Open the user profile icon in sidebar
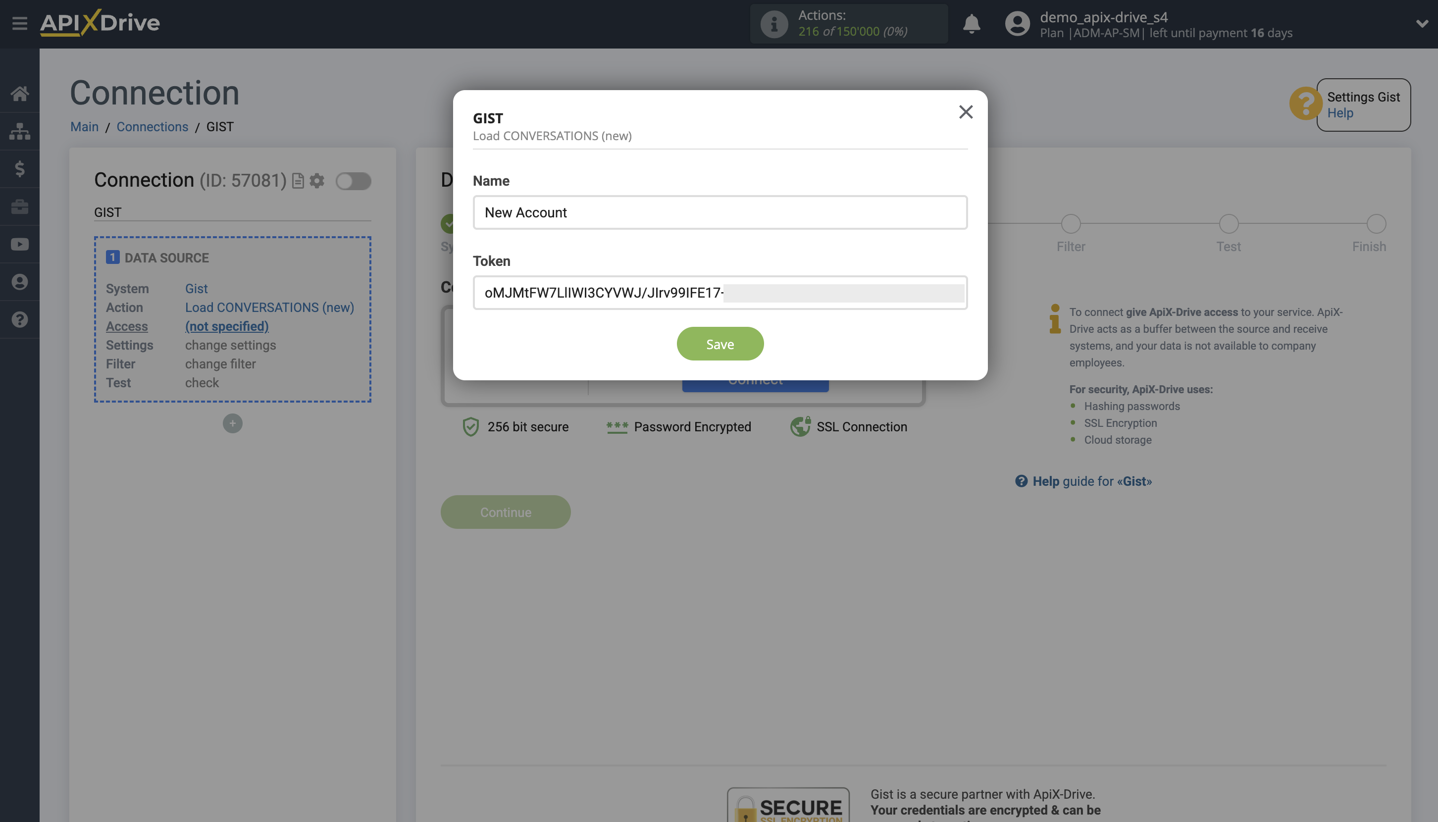This screenshot has width=1438, height=822. [x=20, y=281]
